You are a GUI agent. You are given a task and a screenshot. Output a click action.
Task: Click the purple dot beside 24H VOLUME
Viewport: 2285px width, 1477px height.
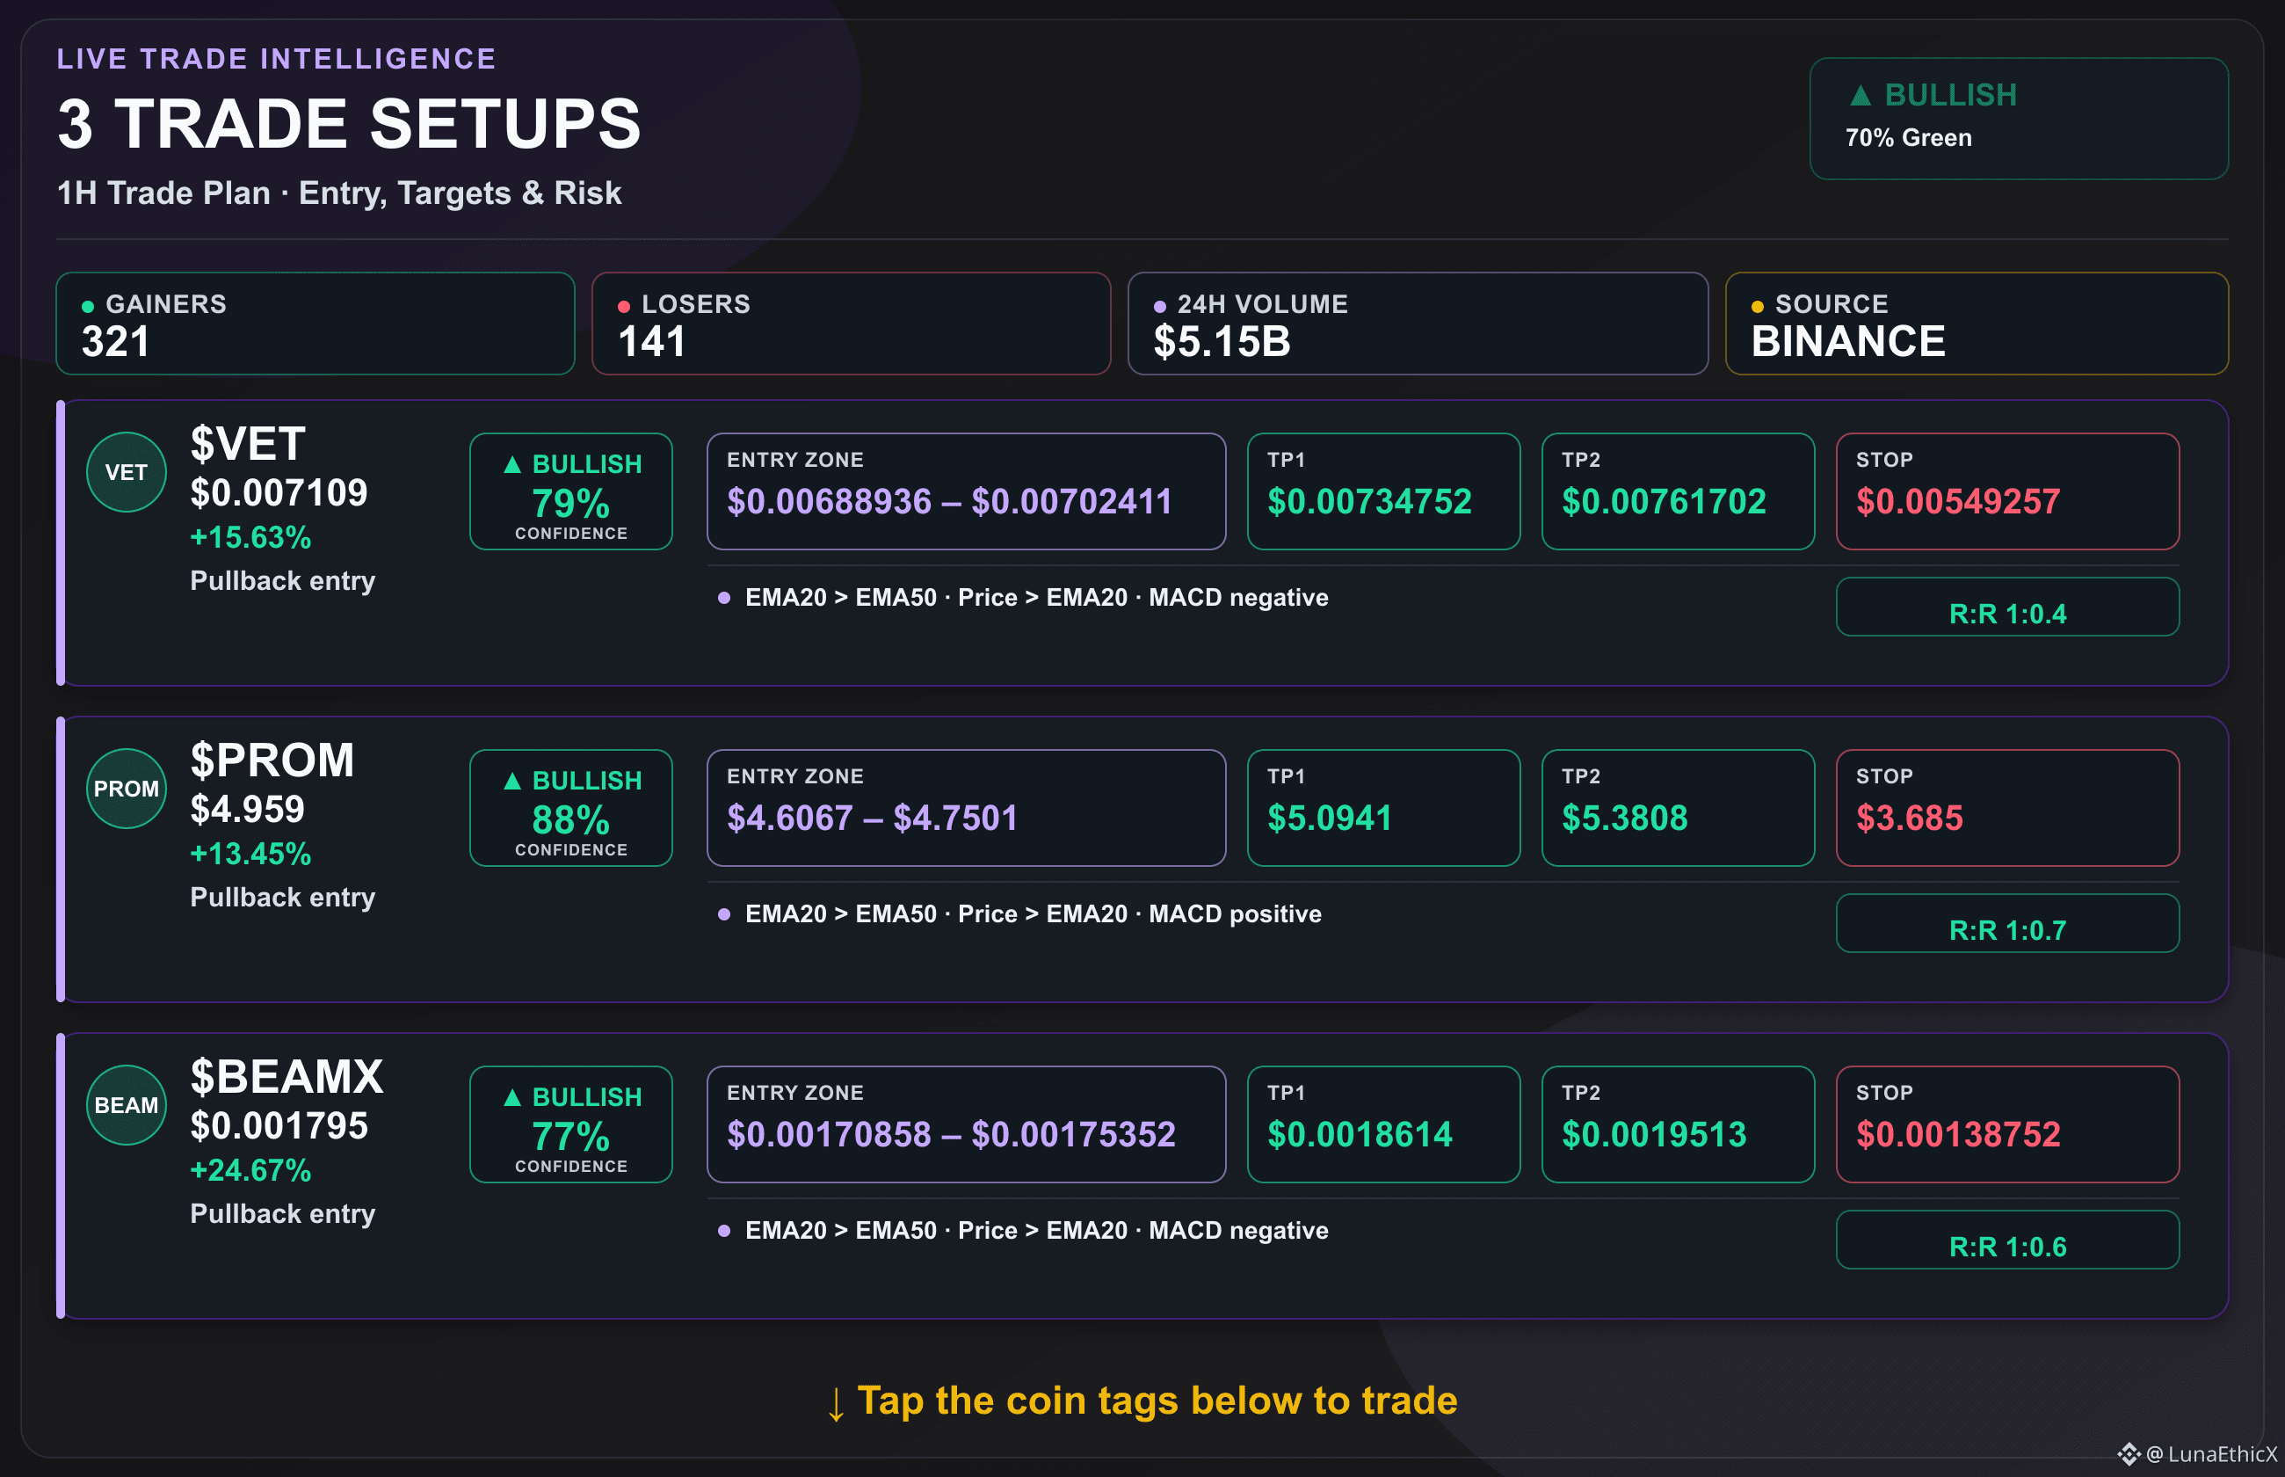[1160, 307]
